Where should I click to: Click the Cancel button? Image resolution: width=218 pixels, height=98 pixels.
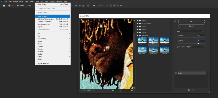pyautogui.click(x=192, y=26)
